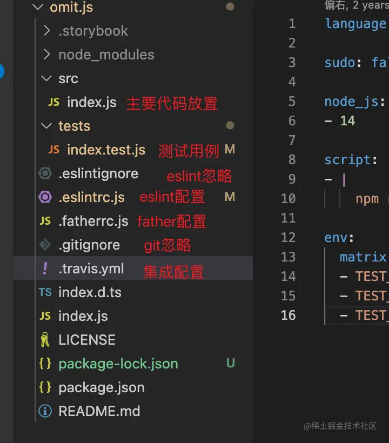The width and height of the screenshot is (389, 443).
Task: Expand the .storybook folder chevron
Action: (47, 31)
